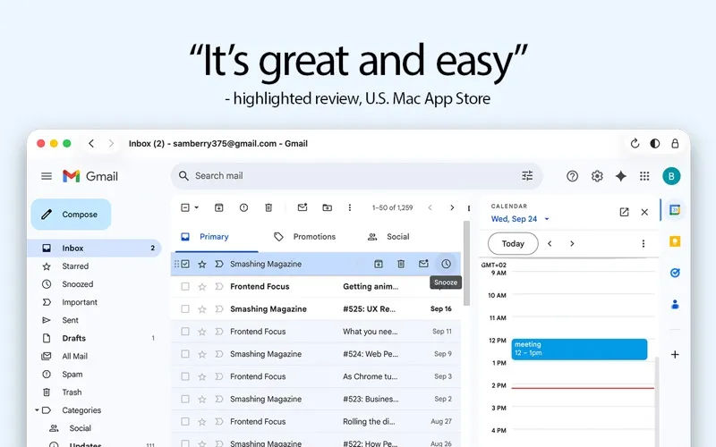Open the Google apps grid
The image size is (716, 447).
click(644, 176)
